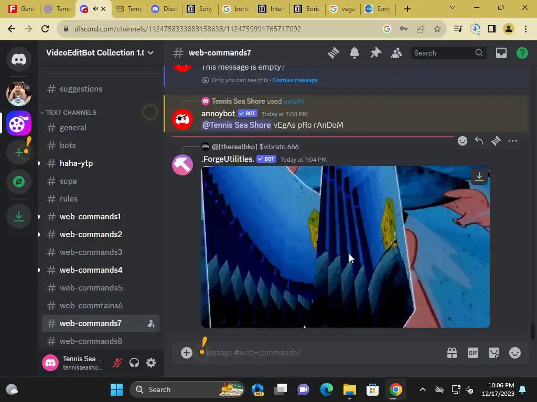Click the .ForgeUtilities. username
The image size is (537, 402).
[228, 159]
